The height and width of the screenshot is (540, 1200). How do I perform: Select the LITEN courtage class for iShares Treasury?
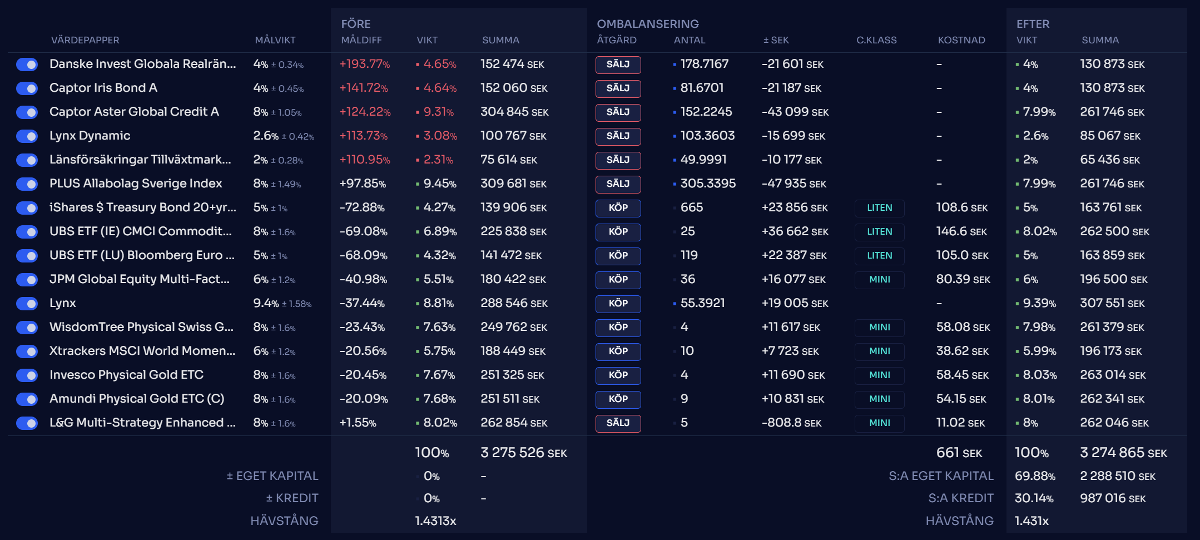click(x=879, y=208)
